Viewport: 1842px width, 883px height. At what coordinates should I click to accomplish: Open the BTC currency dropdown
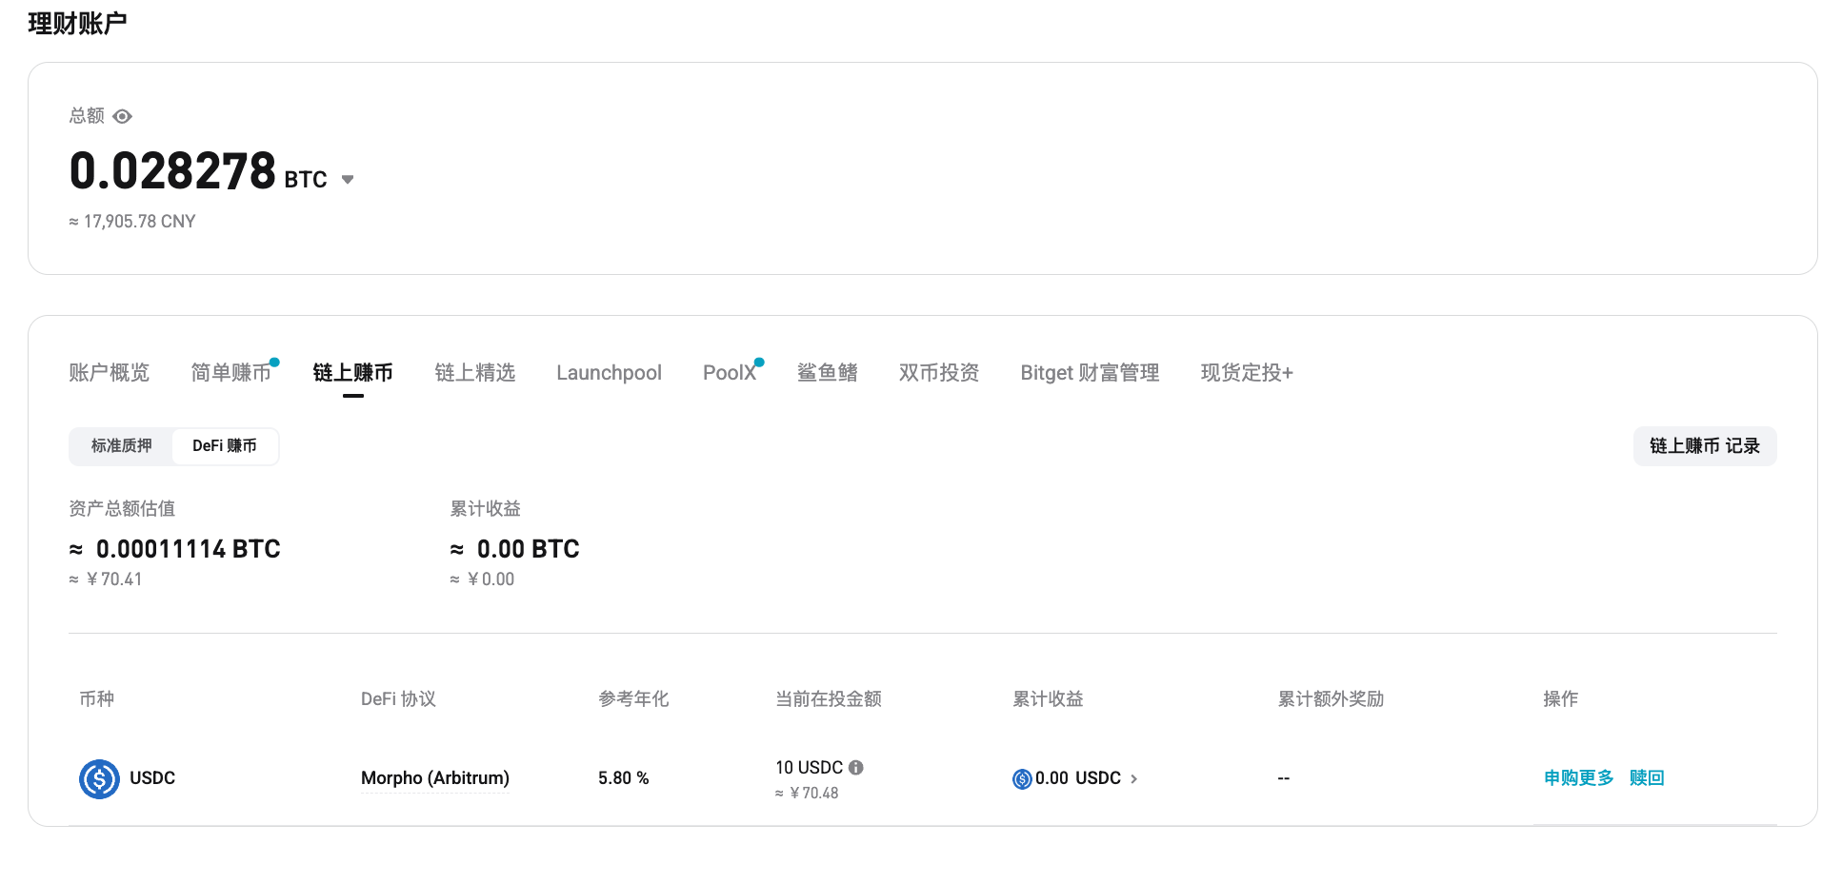pos(347,179)
